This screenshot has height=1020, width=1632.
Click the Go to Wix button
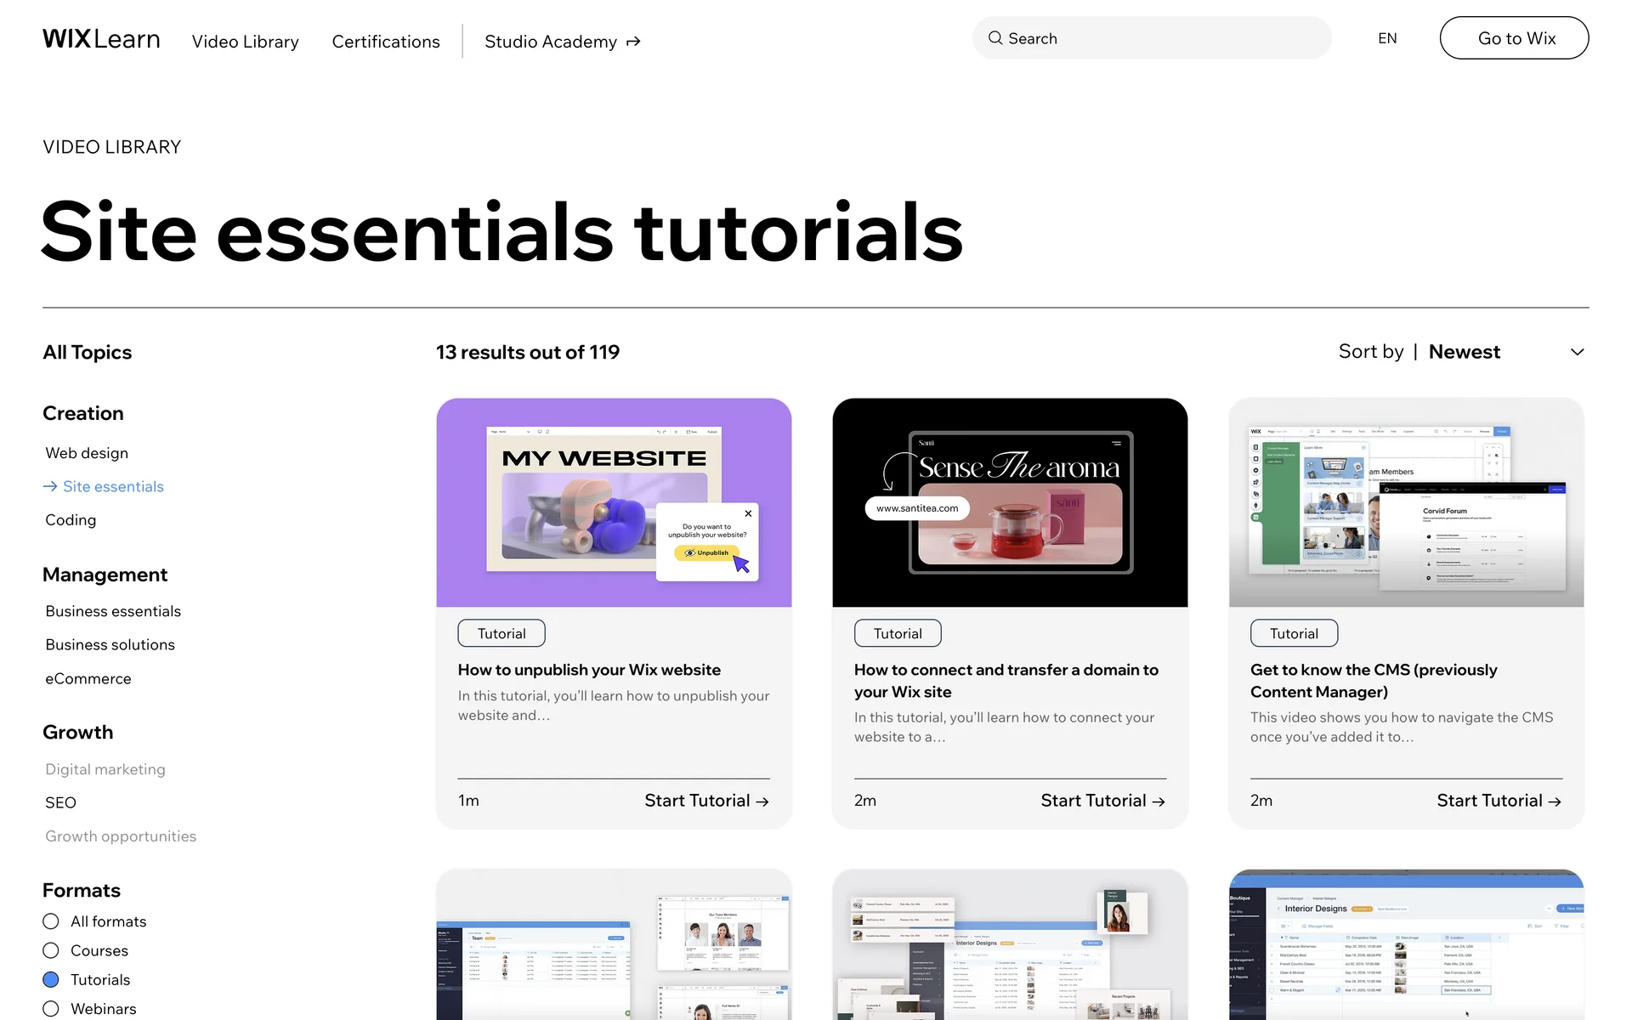tap(1514, 38)
